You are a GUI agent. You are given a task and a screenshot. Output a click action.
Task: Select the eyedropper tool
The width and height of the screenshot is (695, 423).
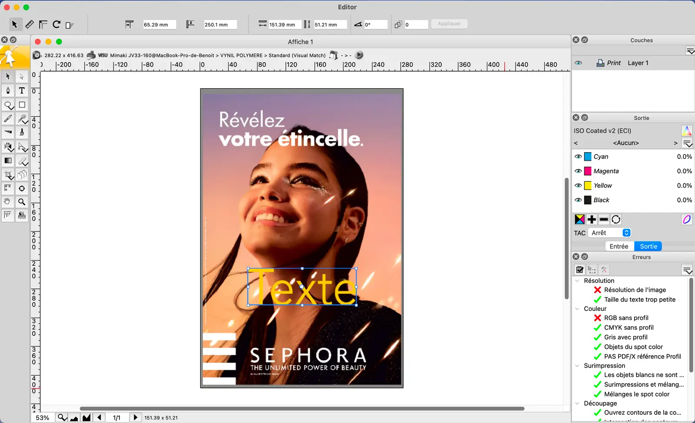22,119
